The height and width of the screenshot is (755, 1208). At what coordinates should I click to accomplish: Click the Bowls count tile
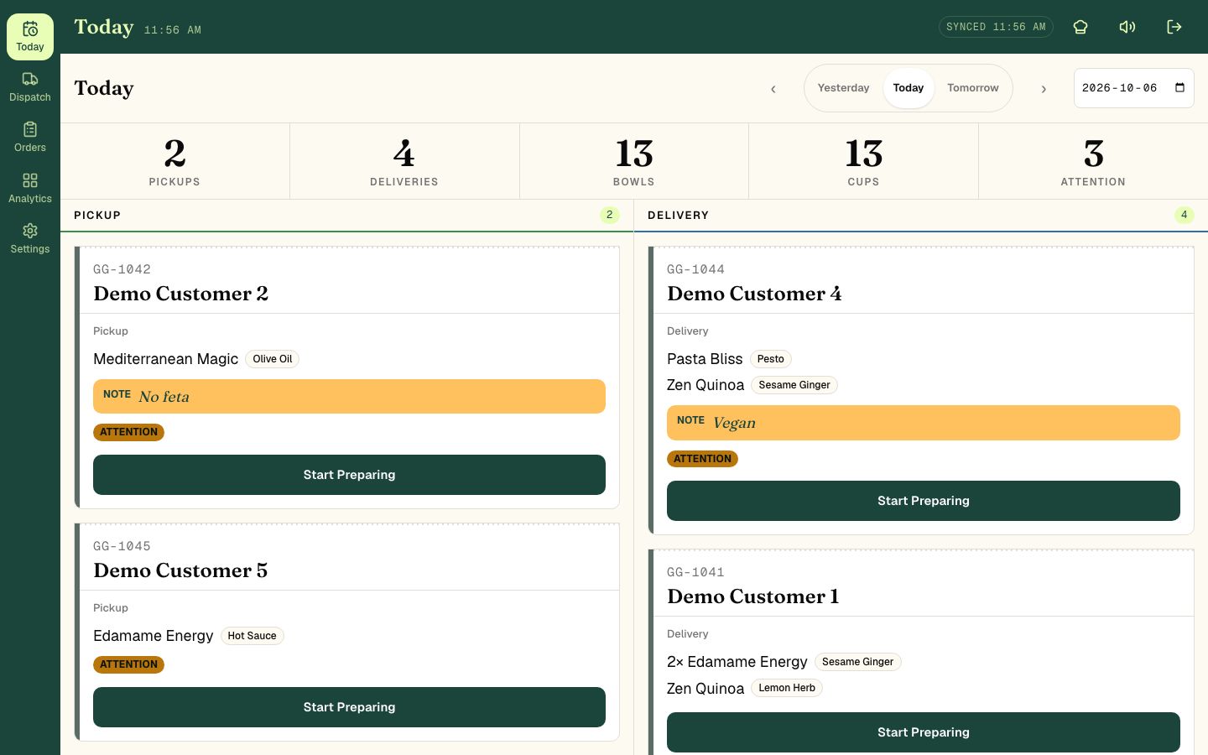point(634,161)
